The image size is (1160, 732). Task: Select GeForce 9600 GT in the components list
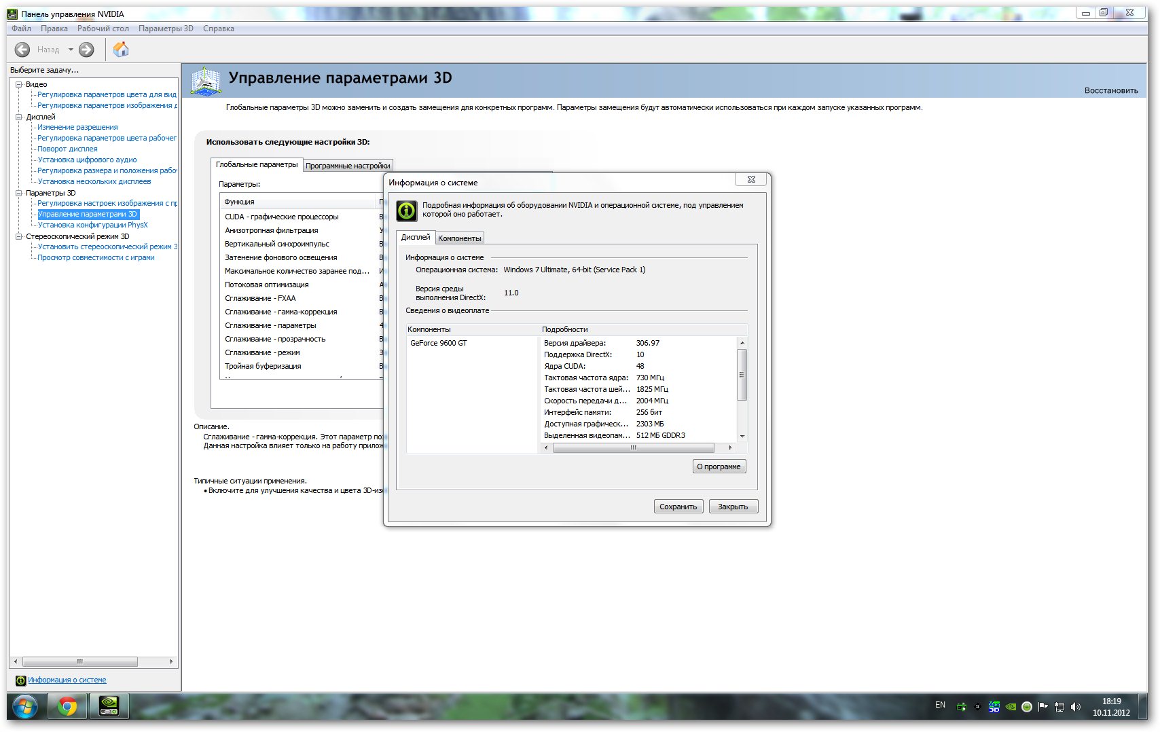(x=439, y=343)
